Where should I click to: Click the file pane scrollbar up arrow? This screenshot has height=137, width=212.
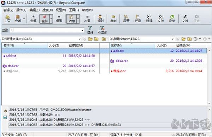[209, 51]
